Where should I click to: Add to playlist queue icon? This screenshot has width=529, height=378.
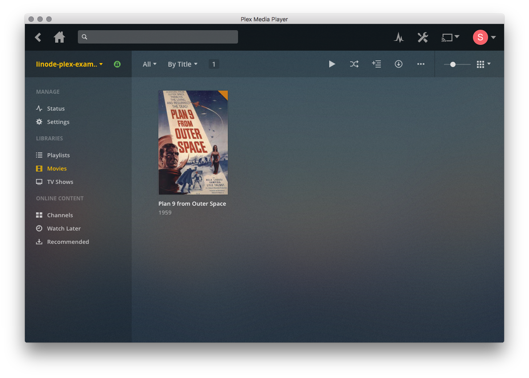(376, 64)
